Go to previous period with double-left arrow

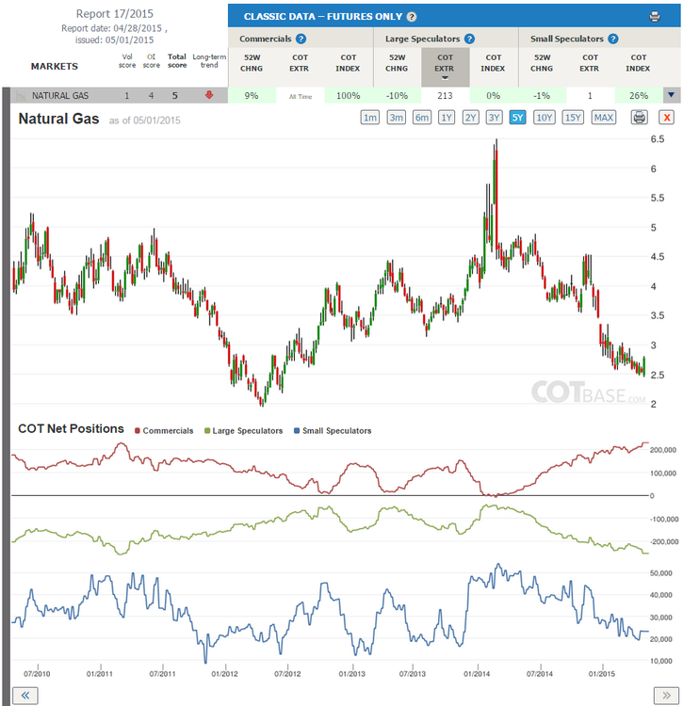coord(25,696)
